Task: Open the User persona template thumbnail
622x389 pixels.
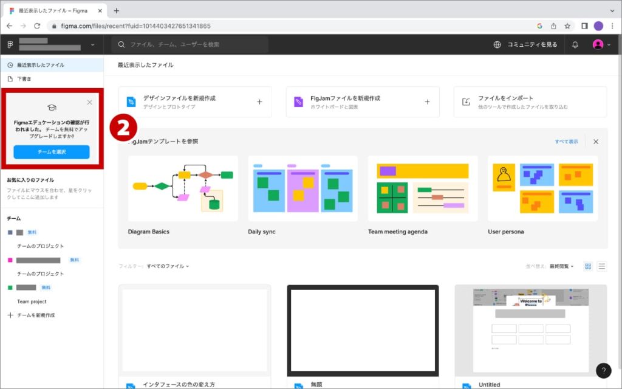Action: [x=542, y=188]
